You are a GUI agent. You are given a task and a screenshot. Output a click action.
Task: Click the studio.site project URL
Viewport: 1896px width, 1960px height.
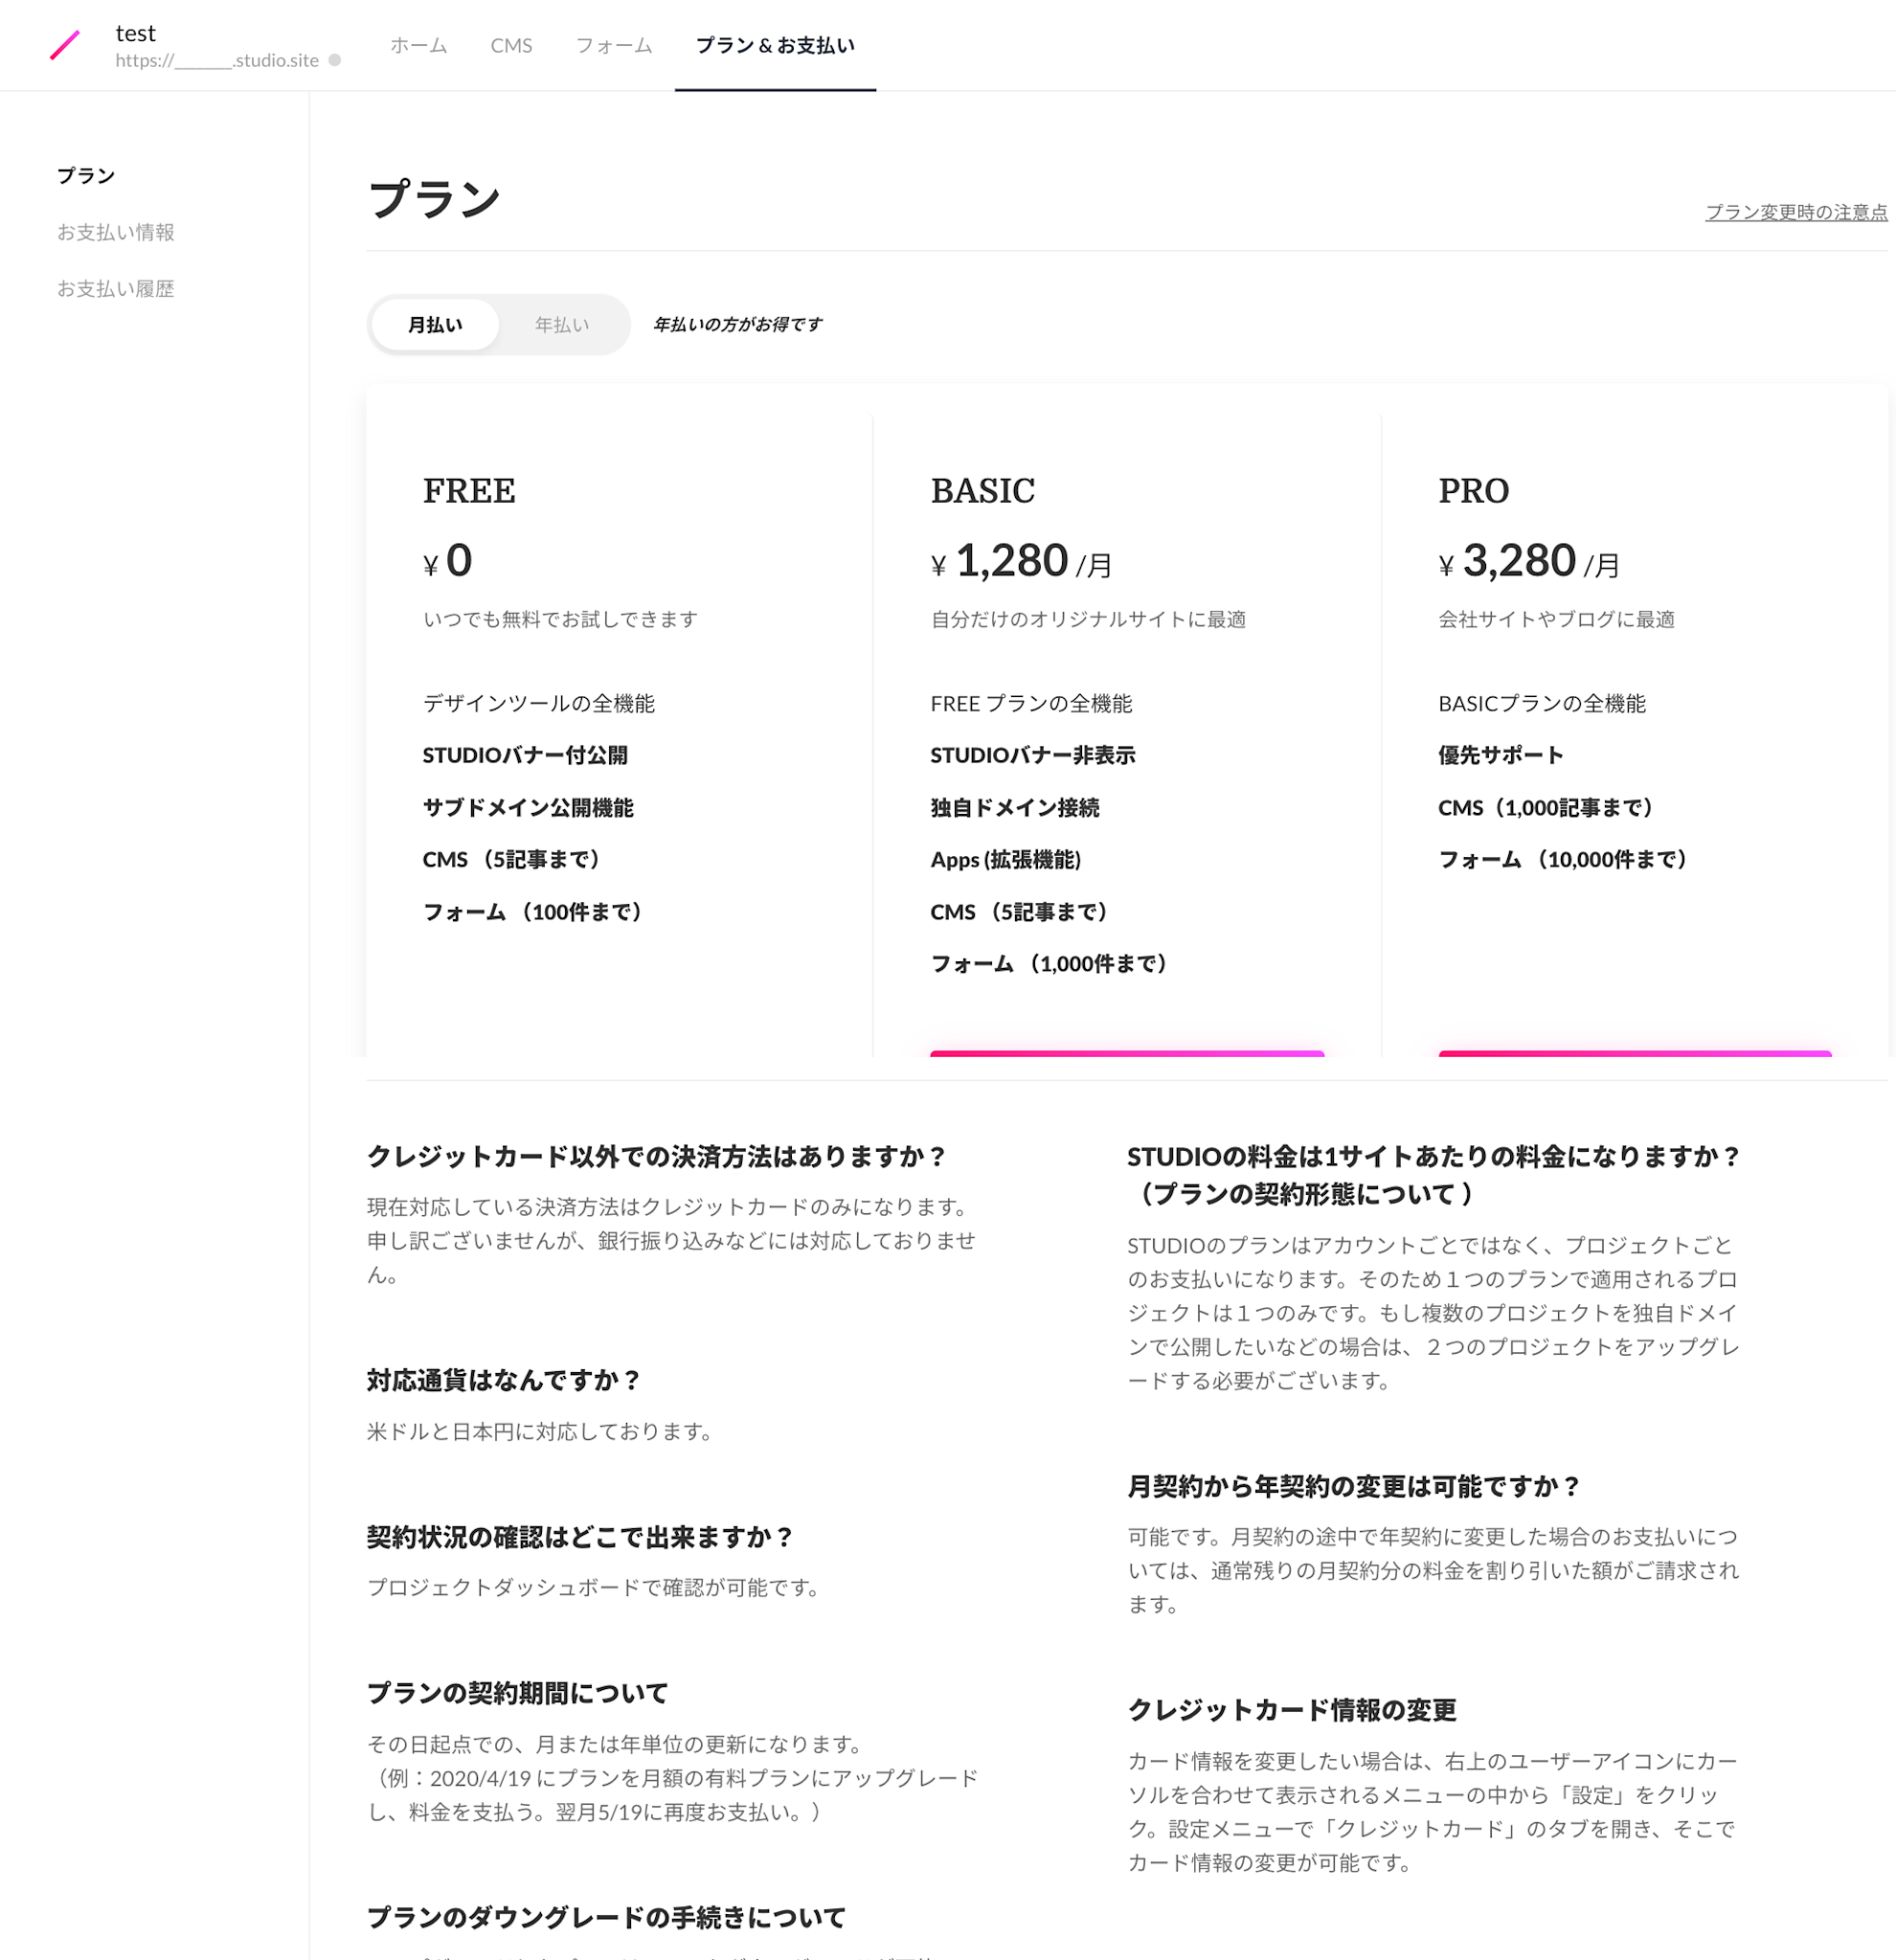click(217, 60)
